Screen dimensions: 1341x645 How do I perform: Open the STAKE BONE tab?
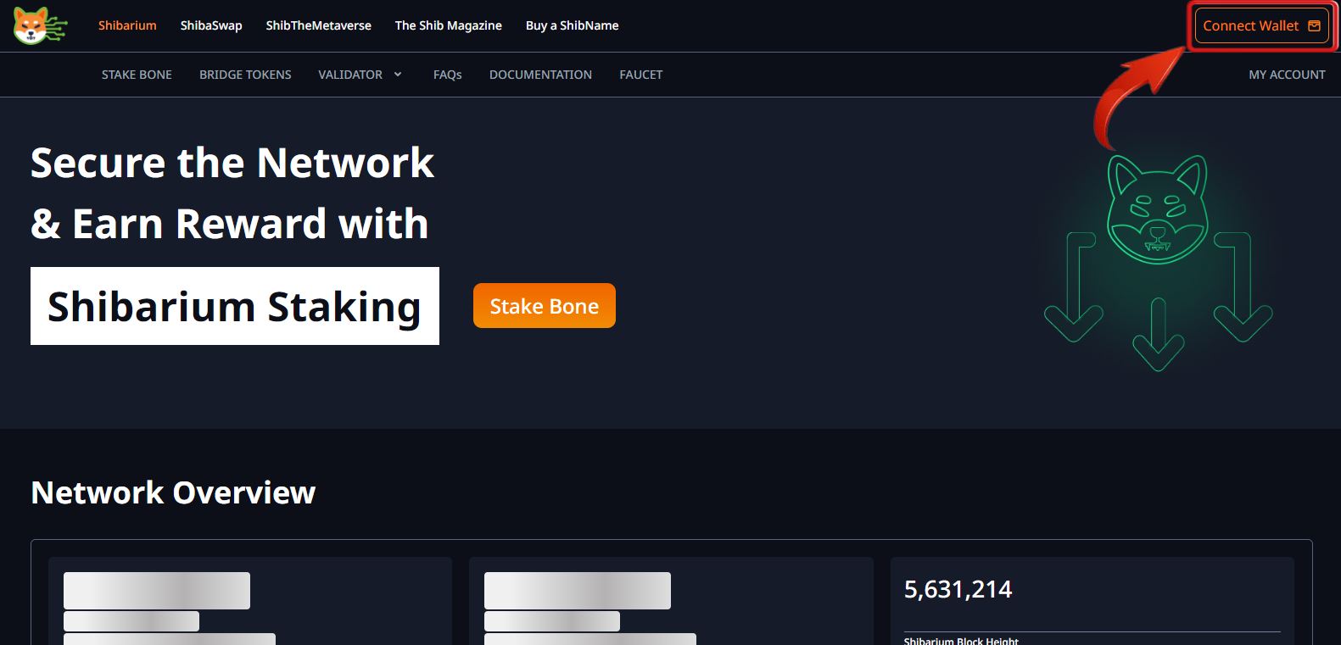(x=137, y=75)
